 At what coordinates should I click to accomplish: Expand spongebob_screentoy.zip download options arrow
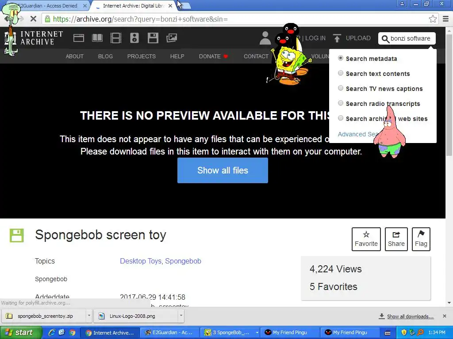tap(89, 316)
